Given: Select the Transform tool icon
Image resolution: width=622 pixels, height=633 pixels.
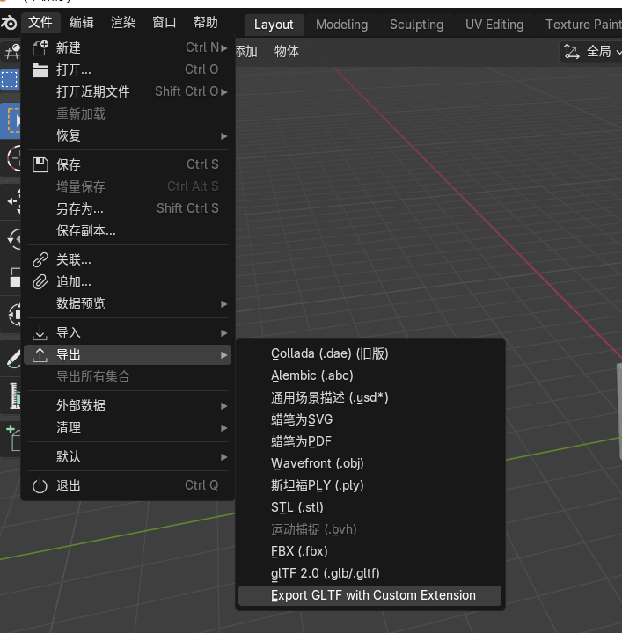Looking at the screenshot, I should point(14,314).
